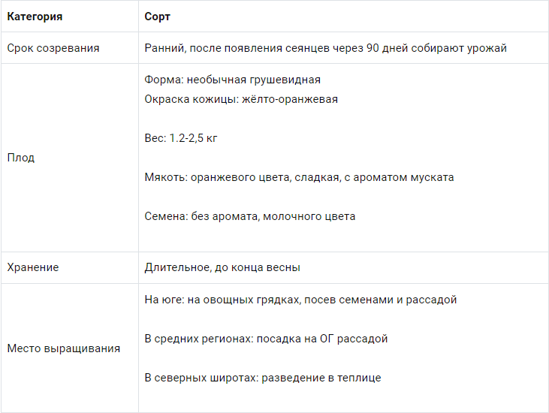Click the 'Мякоть: оранжевого цвета' description line
The width and height of the screenshot is (549, 413).
299,177
